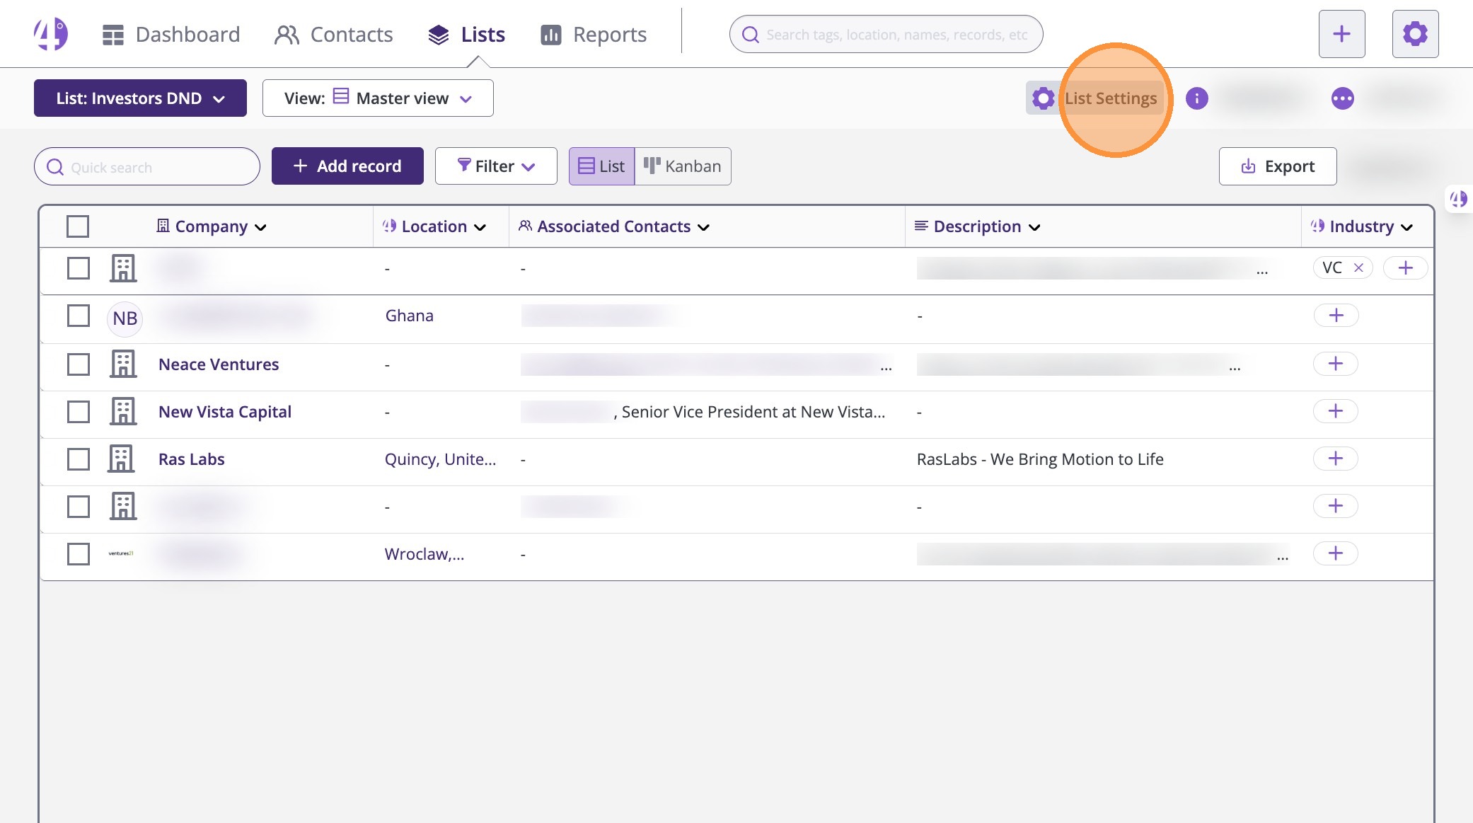The width and height of the screenshot is (1473, 823).
Task: Expand the Filter dropdown
Action: (496, 166)
